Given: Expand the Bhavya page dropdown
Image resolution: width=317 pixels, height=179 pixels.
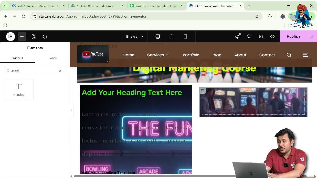Looking at the screenshot, I should click(x=134, y=37).
